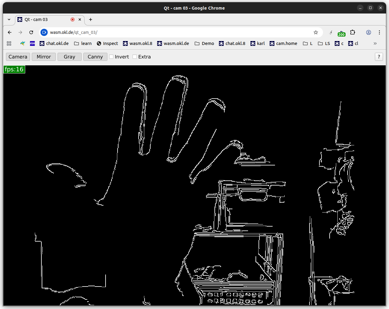Open the learn bookmarks folder
The width and height of the screenshot is (389, 309).
(x=83, y=43)
